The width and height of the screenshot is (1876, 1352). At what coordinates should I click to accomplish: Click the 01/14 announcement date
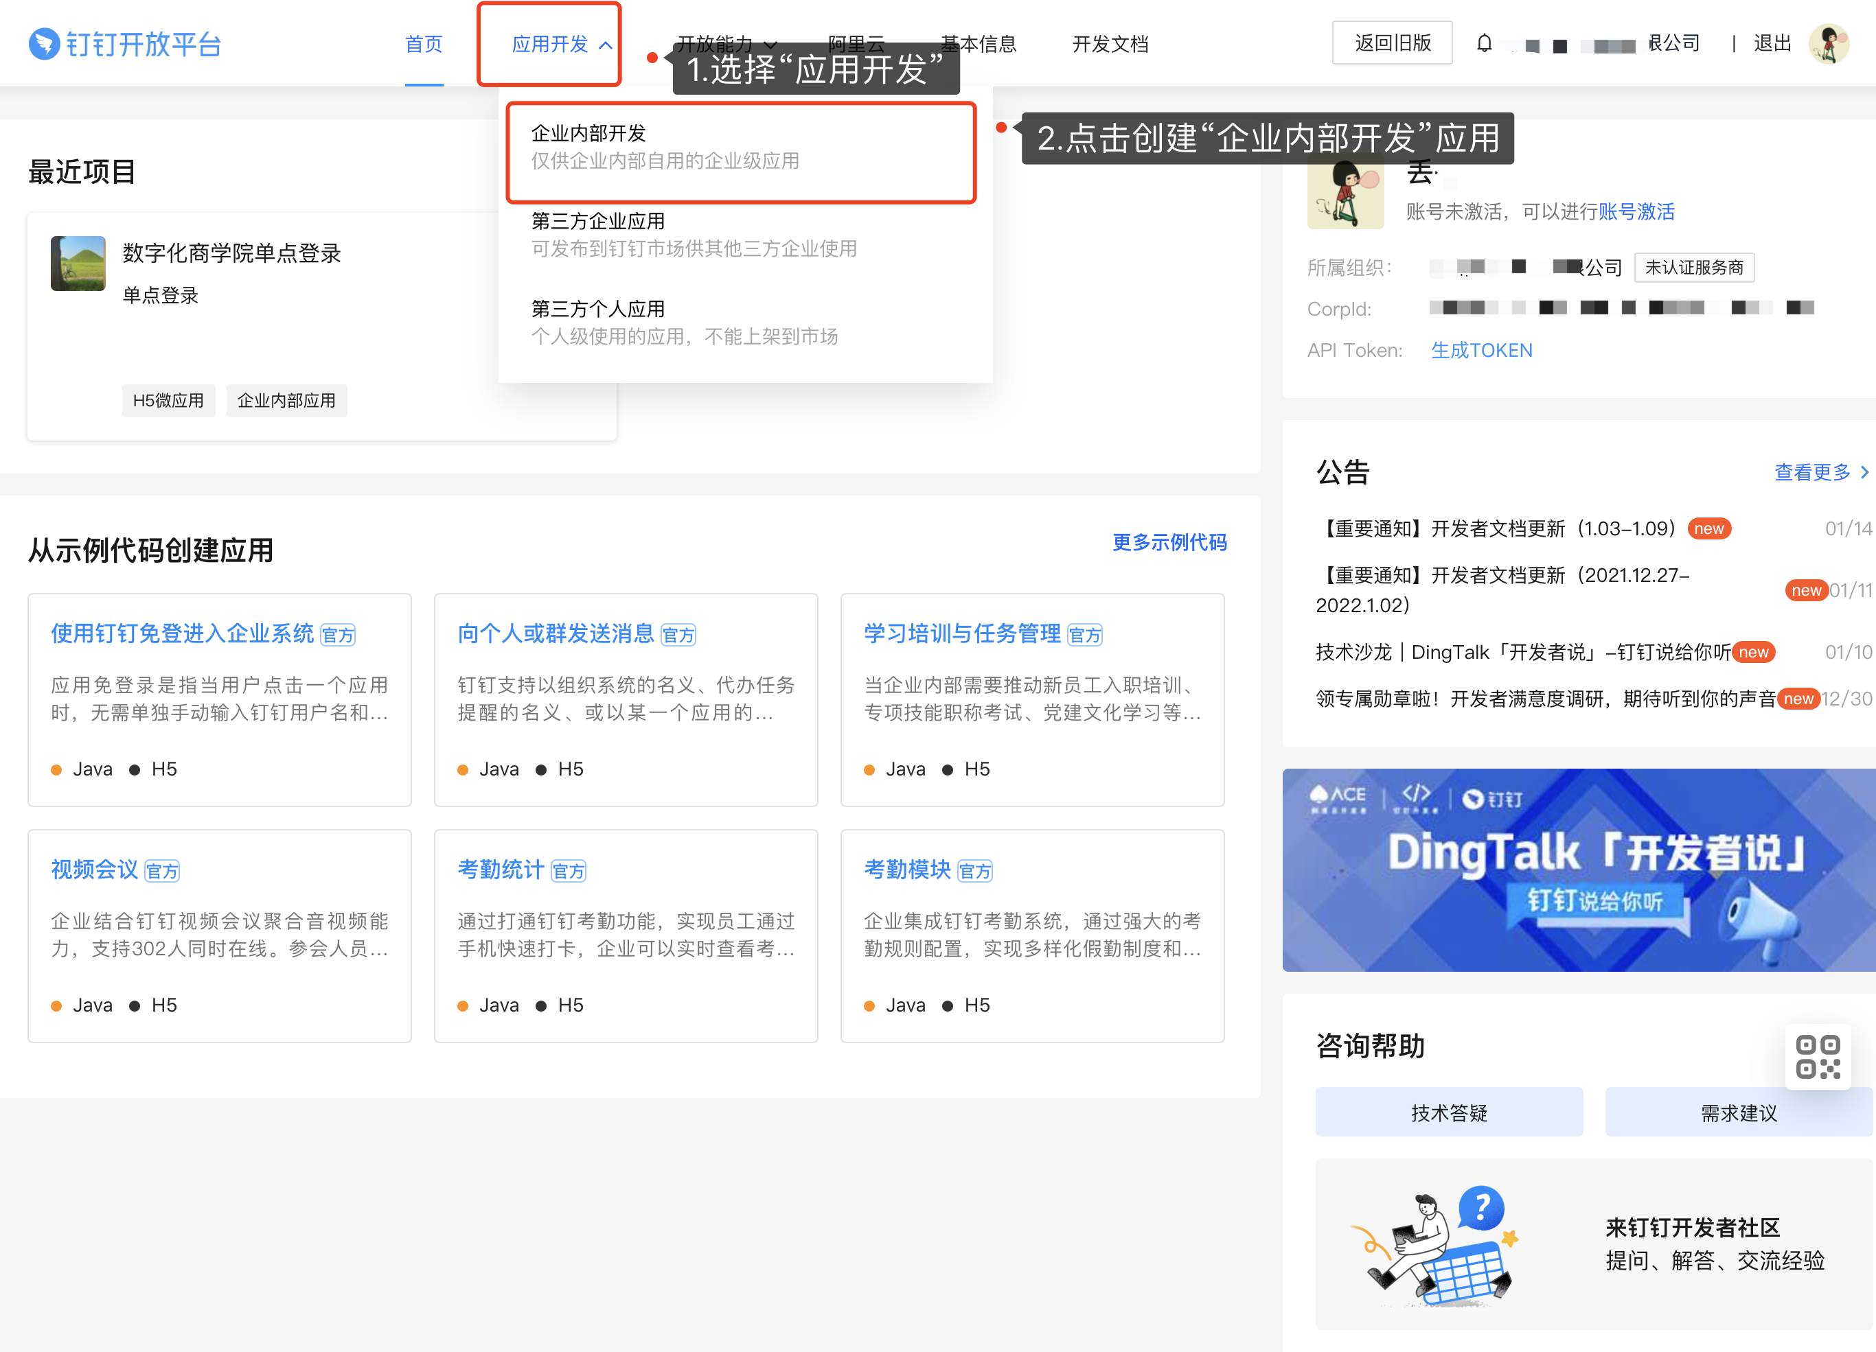(1849, 528)
